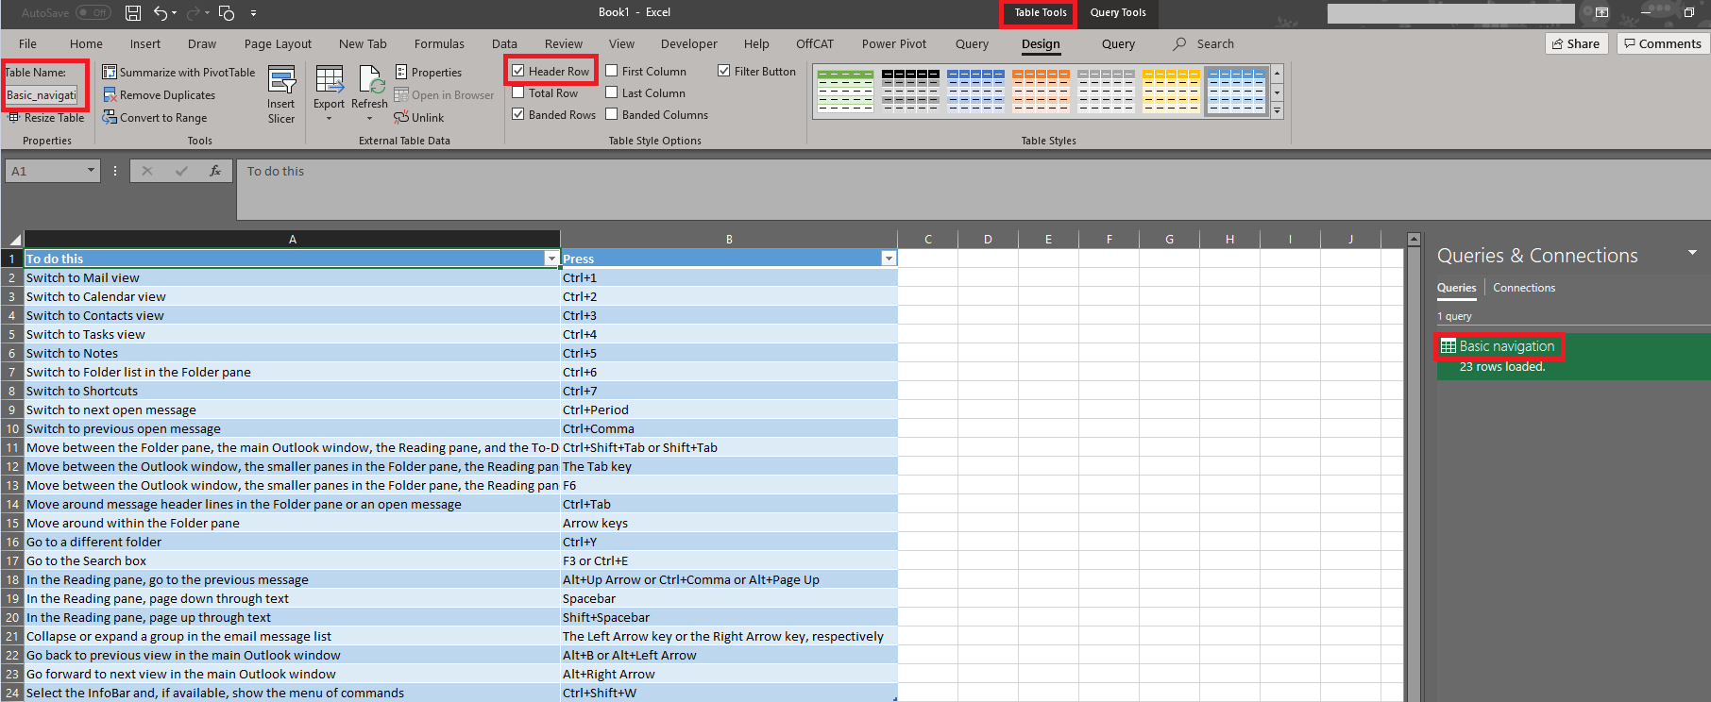Toggle the Filter Button checkbox
Viewport: 1711px width, 702px height.
(724, 71)
